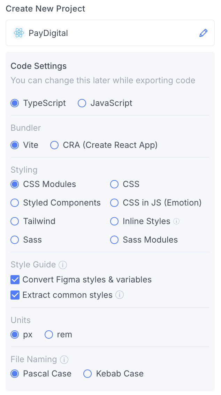Image resolution: width=221 pixels, height=395 pixels.
Task: Switch units to rem
Action: pyautogui.click(x=48, y=335)
